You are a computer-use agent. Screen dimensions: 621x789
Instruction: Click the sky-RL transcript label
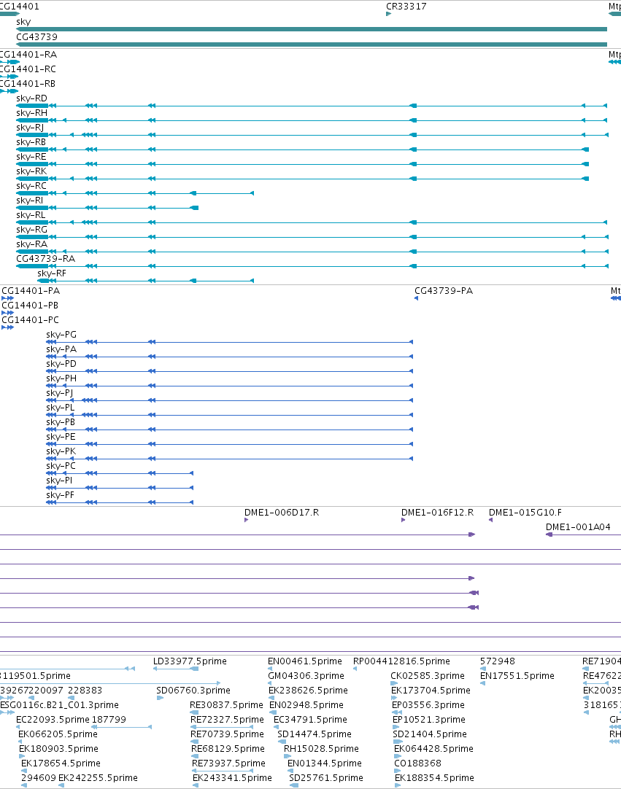coord(31,215)
